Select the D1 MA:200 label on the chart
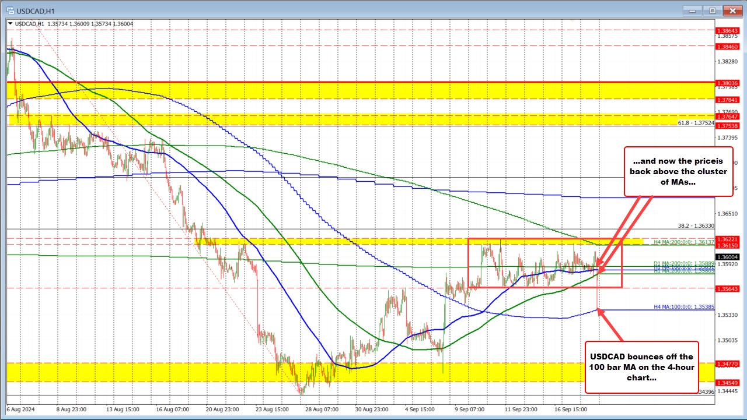Viewport: 747px width, 420px height. click(683, 264)
